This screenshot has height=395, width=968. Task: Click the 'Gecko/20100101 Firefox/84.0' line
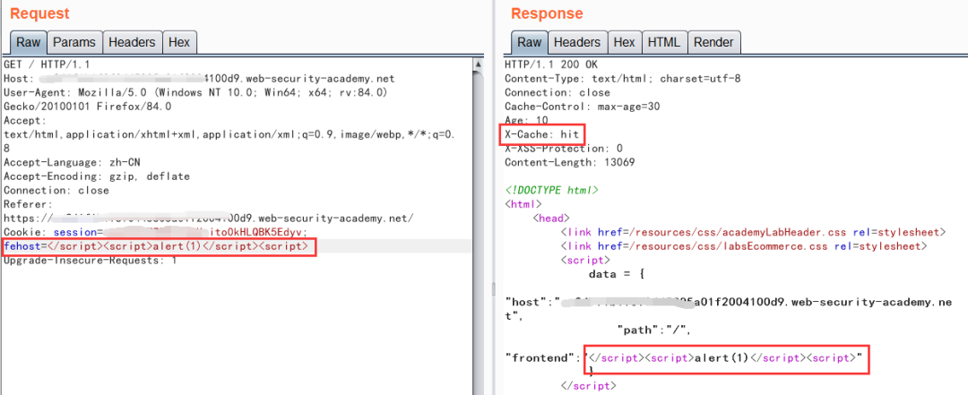[87, 107]
